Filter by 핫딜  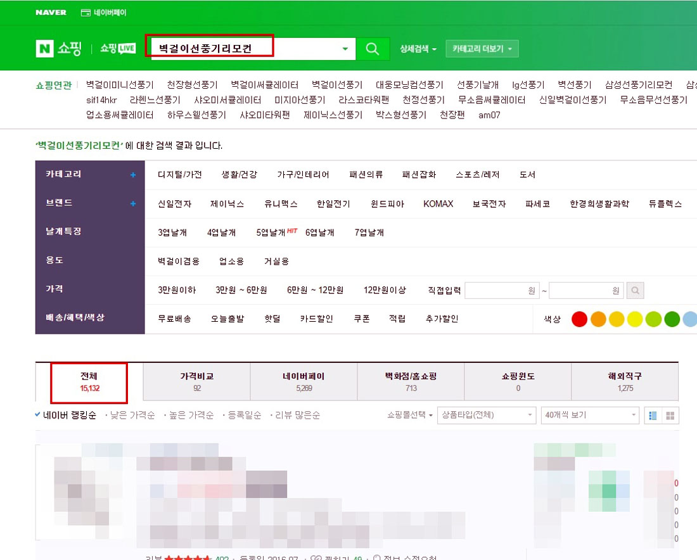272,319
